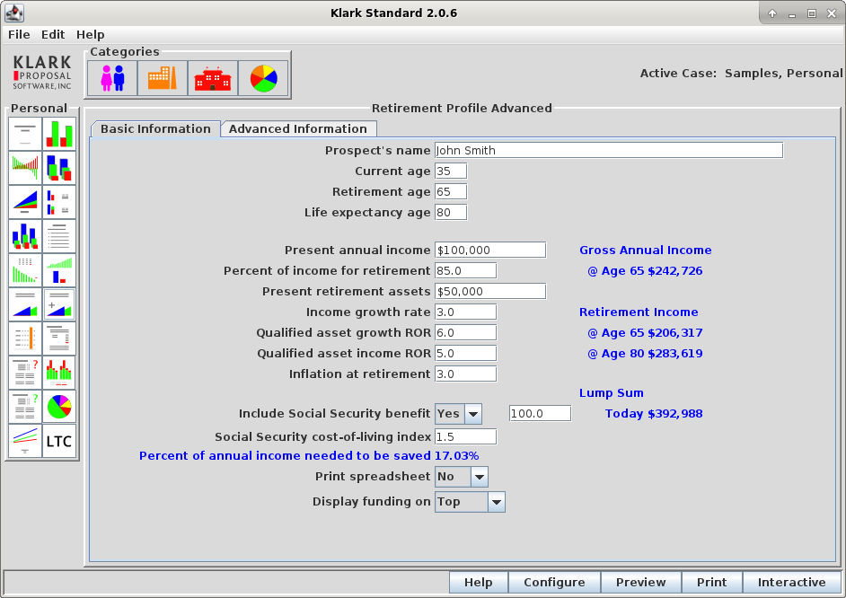846x598 pixels.
Task: Select the blue stacked blocks chart icon
Action: pos(58,168)
